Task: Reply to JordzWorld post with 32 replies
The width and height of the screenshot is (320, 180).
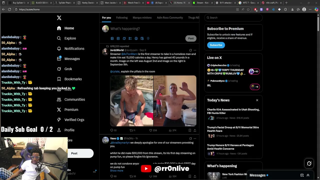Action: (x=113, y=130)
